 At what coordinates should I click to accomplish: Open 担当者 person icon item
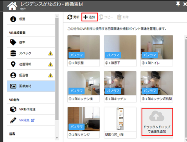[31, 75]
